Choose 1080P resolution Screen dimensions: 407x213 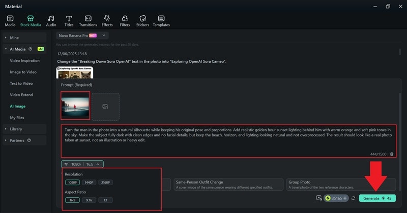[72, 183]
